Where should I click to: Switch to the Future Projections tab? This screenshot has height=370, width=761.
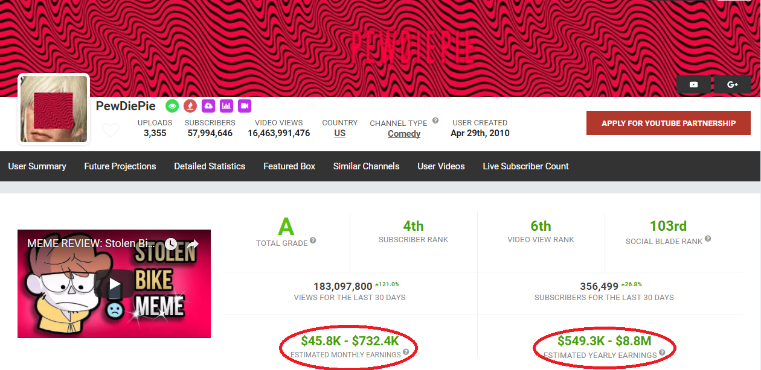[120, 166]
